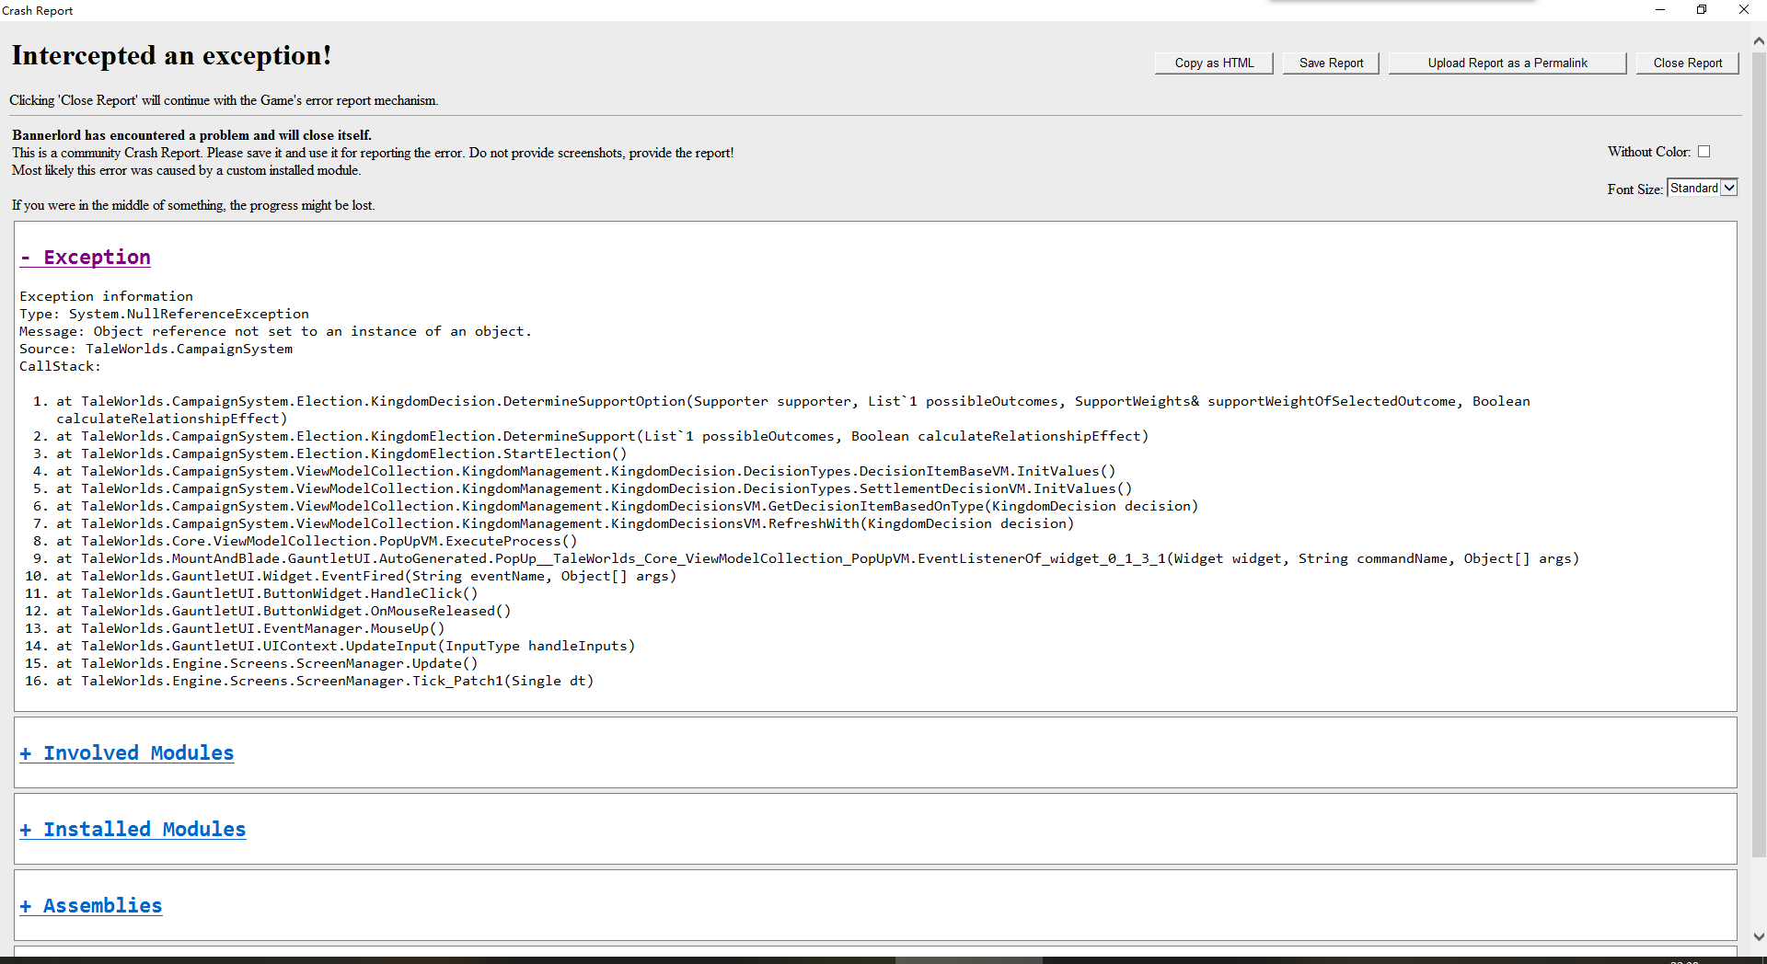Click call stack line 16 Tick_Patch1(Single dt)

coord(325,681)
